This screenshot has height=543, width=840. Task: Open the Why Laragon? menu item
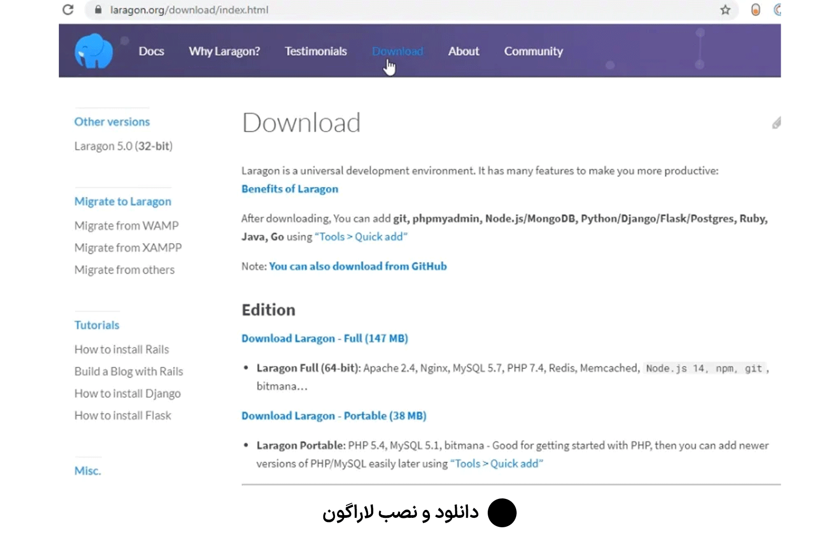pos(224,51)
